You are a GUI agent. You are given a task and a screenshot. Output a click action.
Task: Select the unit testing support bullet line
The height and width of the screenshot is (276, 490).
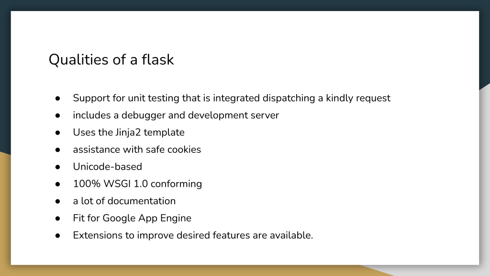[232, 98]
